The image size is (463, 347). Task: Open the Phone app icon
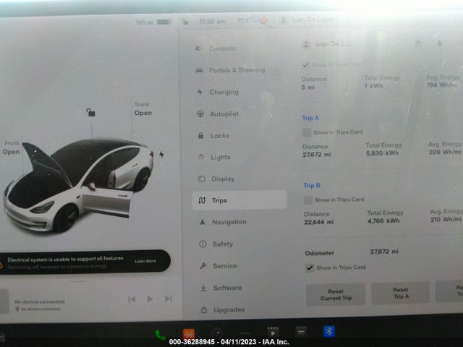pyautogui.click(x=160, y=335)
